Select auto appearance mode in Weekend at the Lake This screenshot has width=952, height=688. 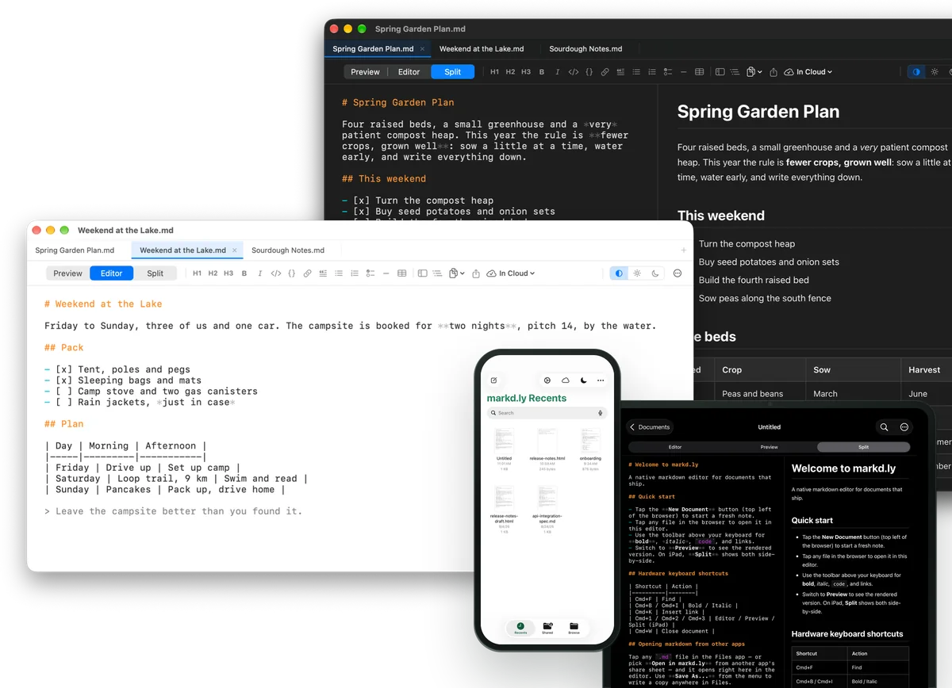click(x=619, y=273)
